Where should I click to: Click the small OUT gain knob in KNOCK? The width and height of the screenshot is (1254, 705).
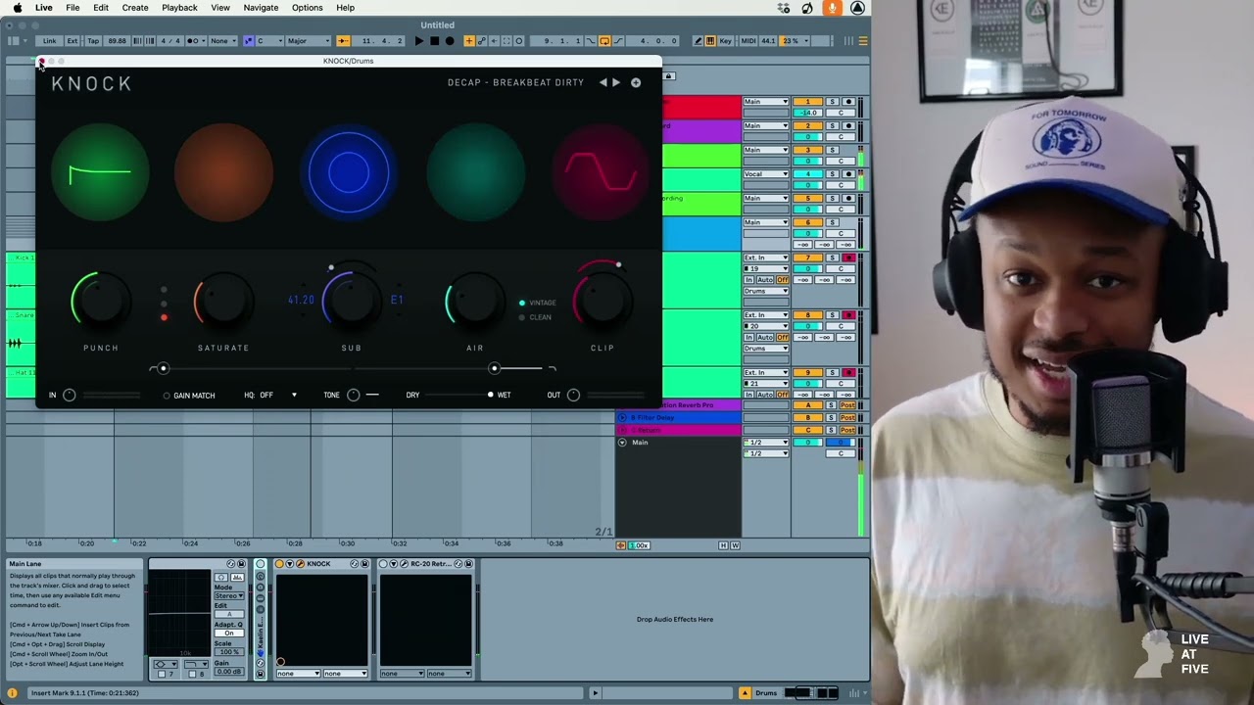coord(574,396)
